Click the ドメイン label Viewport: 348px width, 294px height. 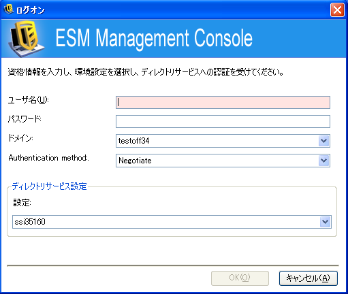(20, 138)
